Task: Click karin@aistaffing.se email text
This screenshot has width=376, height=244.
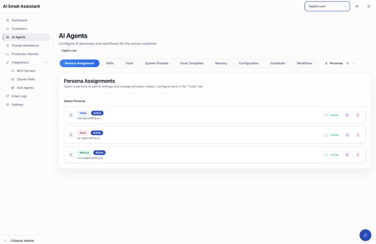Action: pyautogui.click(x=89, y=138)
